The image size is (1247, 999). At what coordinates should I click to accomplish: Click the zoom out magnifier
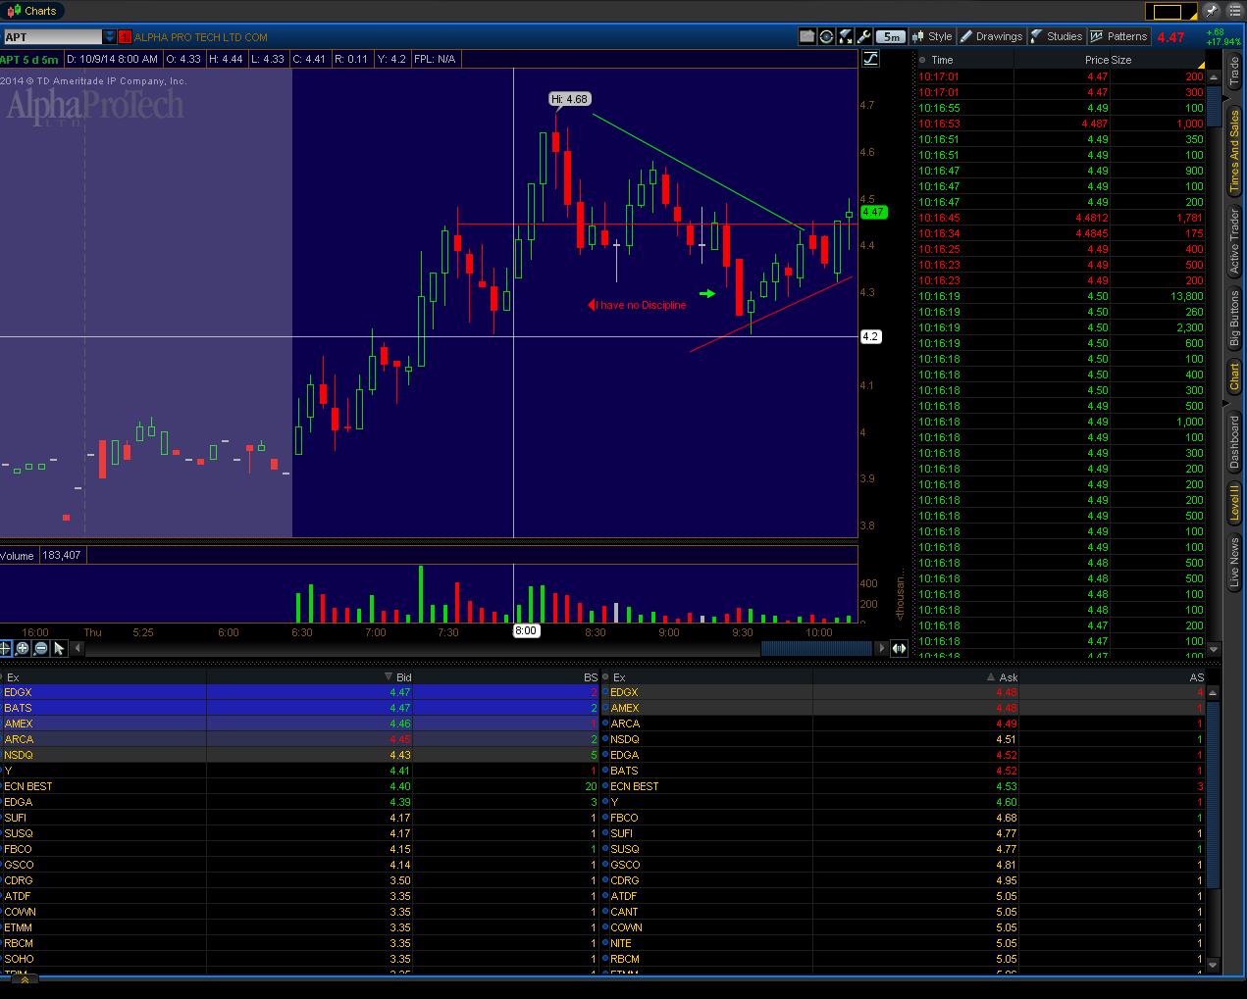click(40, 648)
